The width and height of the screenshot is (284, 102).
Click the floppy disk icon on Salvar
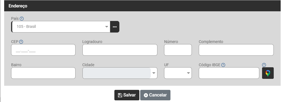120,95
